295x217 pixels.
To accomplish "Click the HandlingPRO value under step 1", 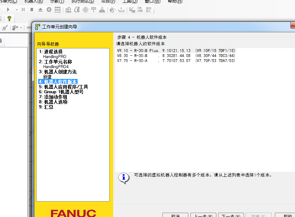I will click(x=55, y=57).
